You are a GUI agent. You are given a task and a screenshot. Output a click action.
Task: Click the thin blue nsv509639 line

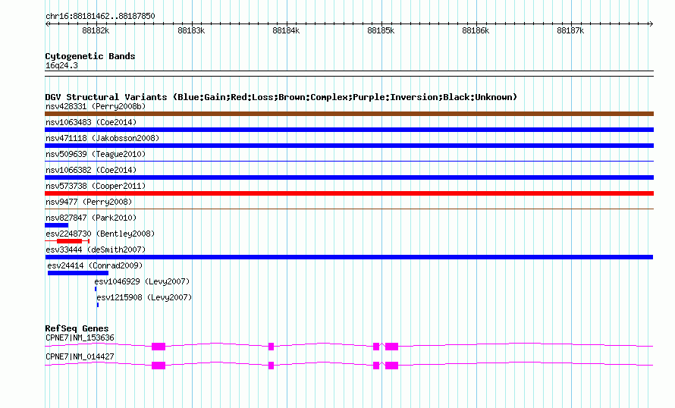(349, 162)
